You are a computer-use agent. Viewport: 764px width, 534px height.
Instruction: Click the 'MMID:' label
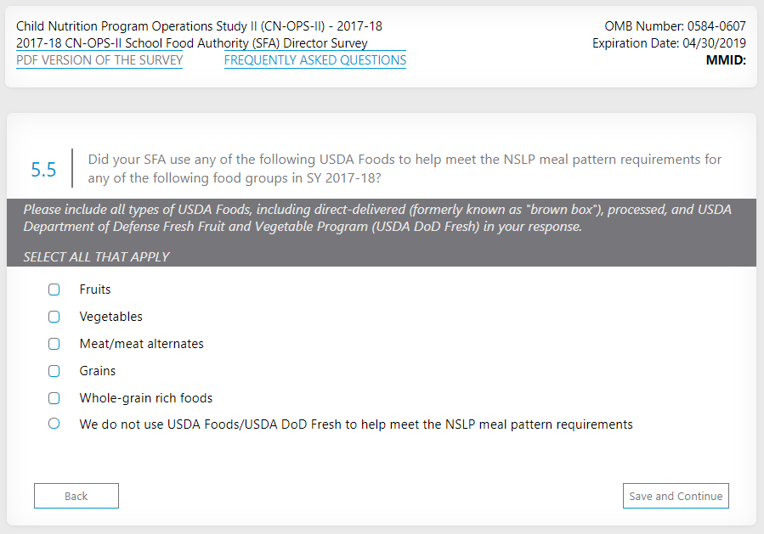pyautogui.click(x=726, y=60)
